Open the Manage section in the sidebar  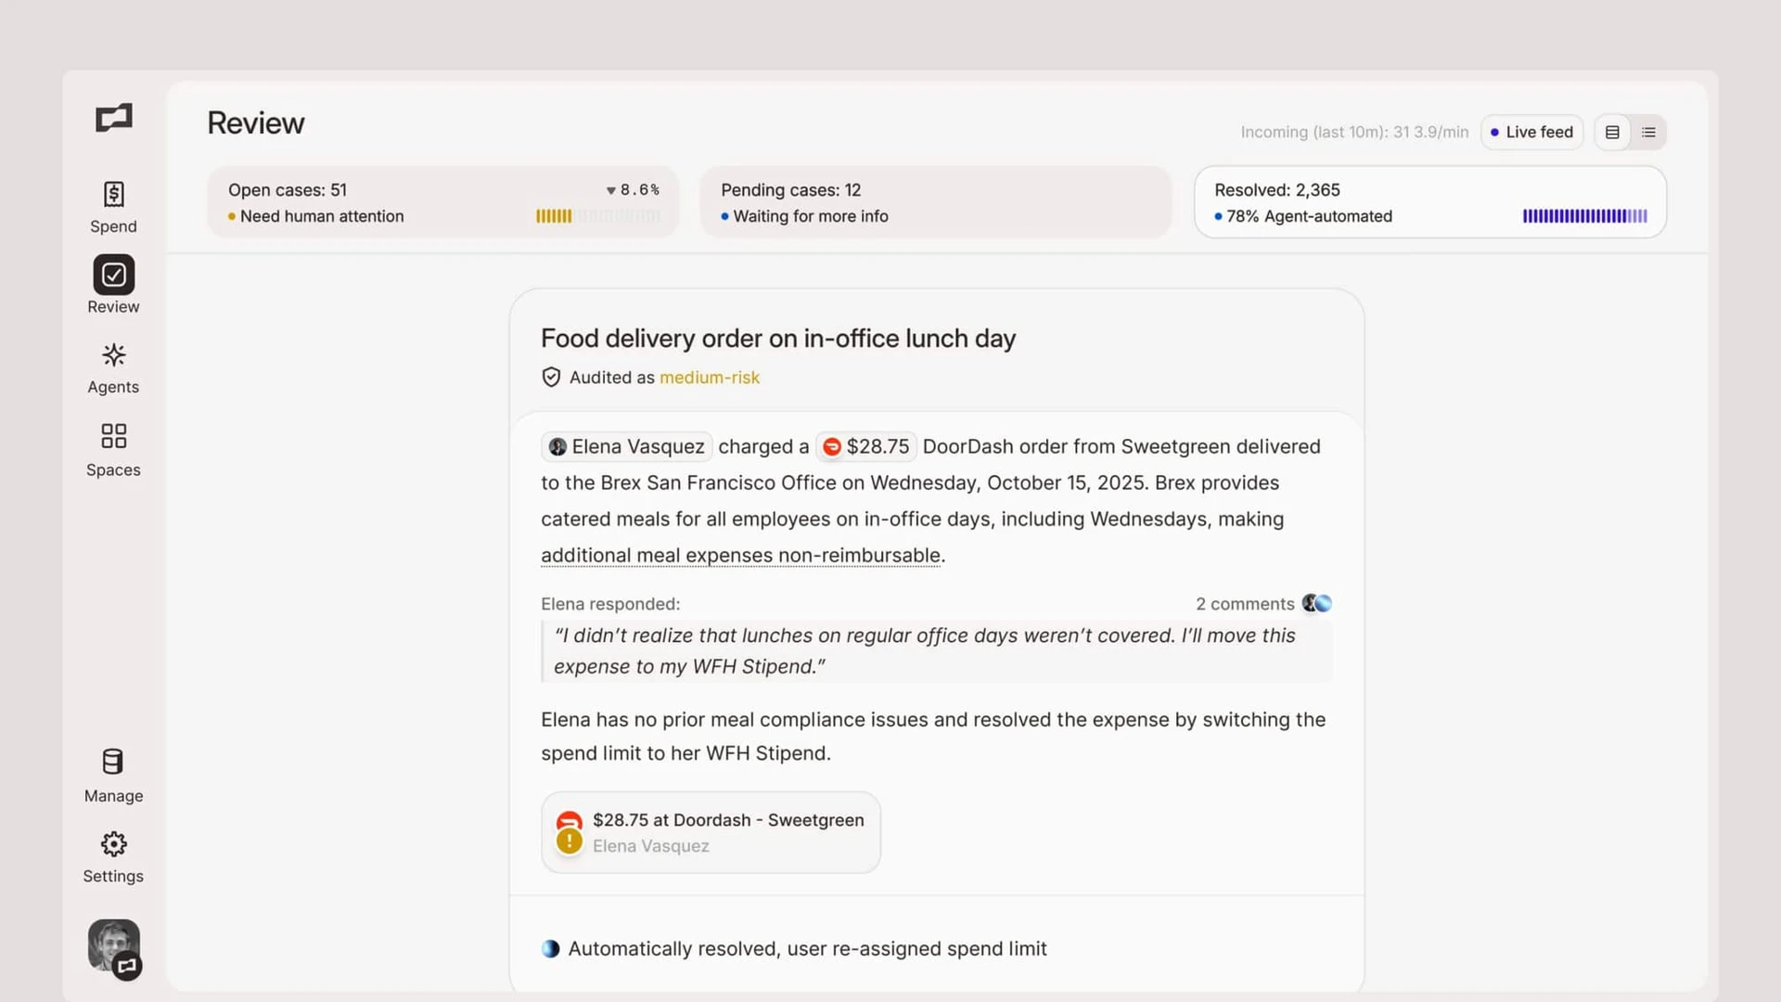click(x=112, y=775)
